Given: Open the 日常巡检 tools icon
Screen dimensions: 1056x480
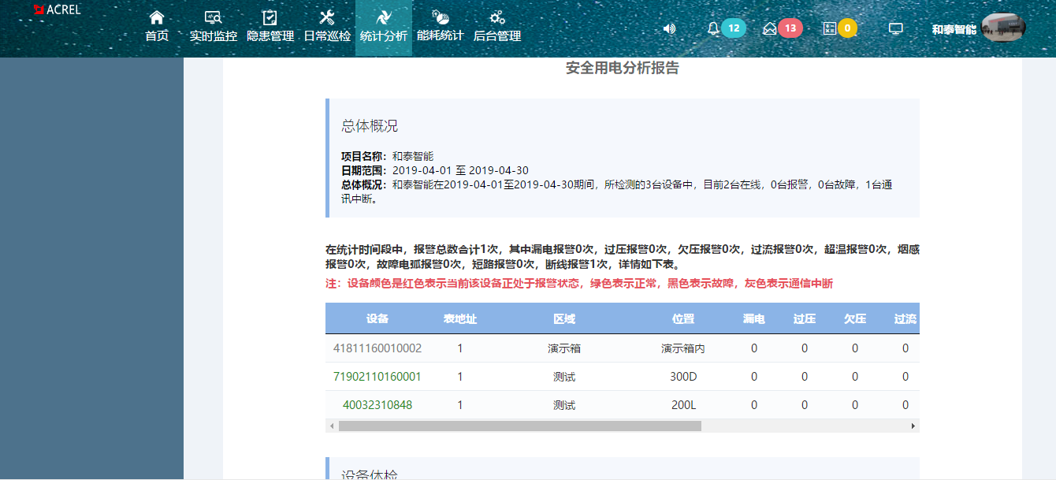Looking at the screenshot, I should pos(328,17).
